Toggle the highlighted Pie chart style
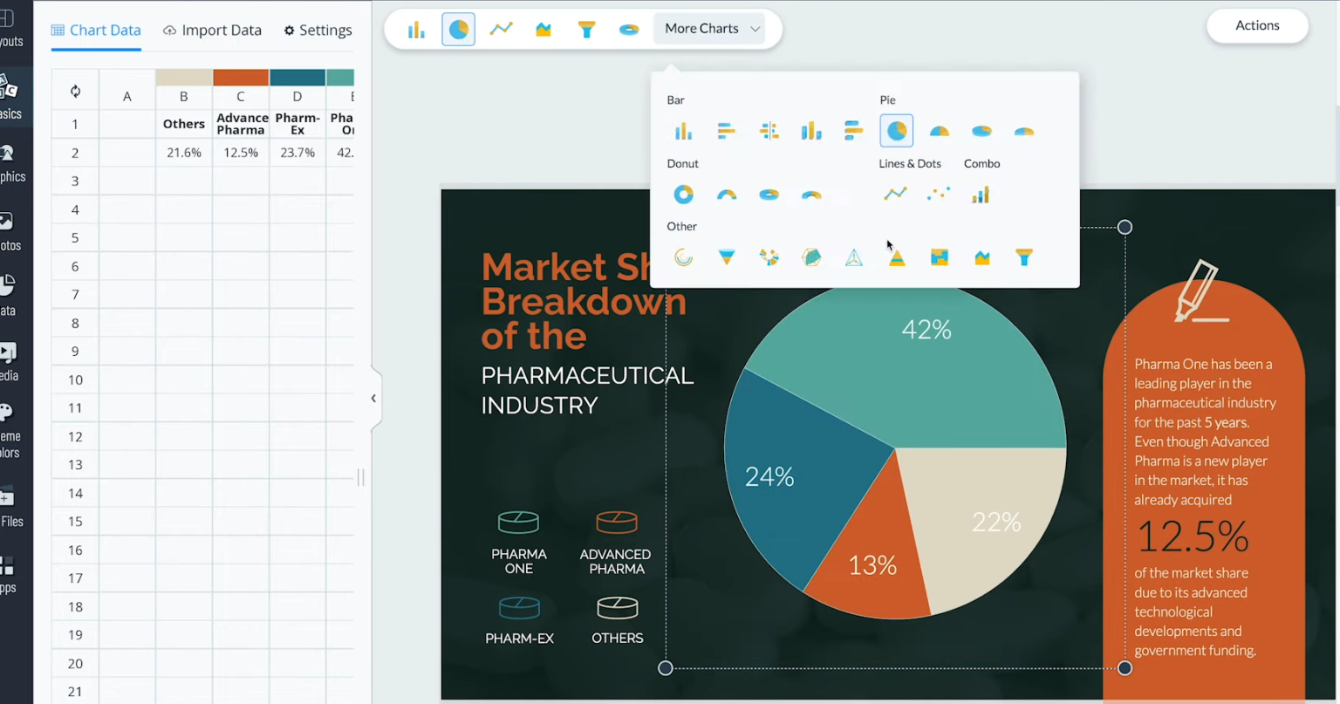This screenshot has height=704, width=1340. [896, 130]
